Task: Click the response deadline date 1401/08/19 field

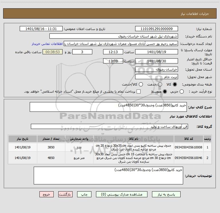Action: tap(157, 52)
